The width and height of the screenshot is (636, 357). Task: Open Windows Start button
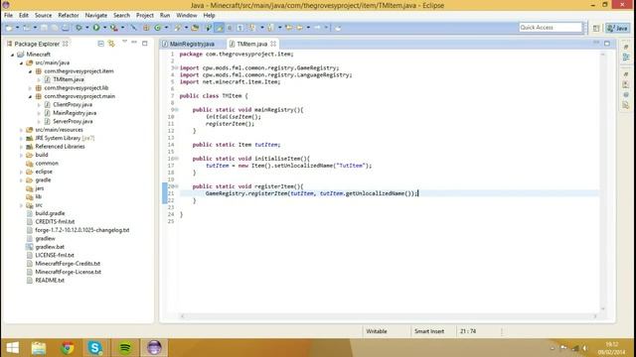[13, 348]
